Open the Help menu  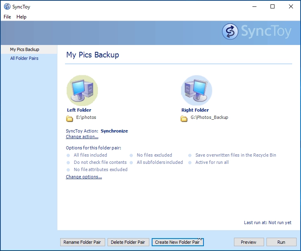[x=21, y=17]
